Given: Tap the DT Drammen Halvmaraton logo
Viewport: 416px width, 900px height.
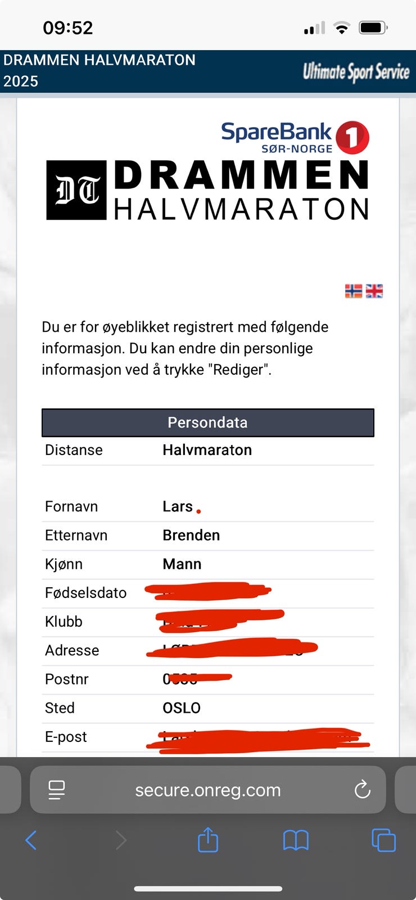Looking at the screenshot, I should coord(207,190).
